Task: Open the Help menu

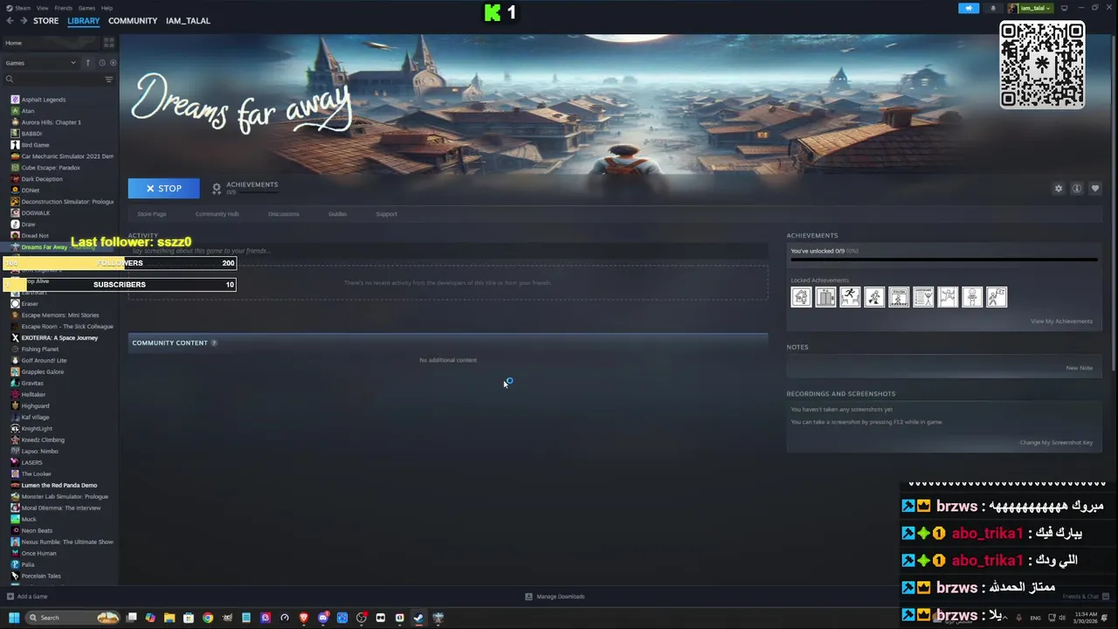Action: 107,8
